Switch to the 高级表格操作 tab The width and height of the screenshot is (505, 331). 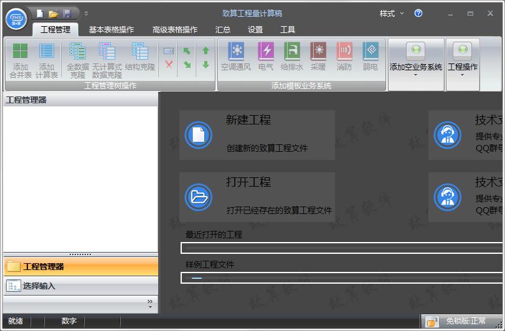(x=174, y=30)
